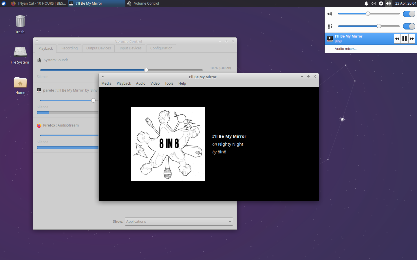Click the Parole icon beside the parole stream
The width and height of the screenshot is (417, 260).
(x=39, y=90)
